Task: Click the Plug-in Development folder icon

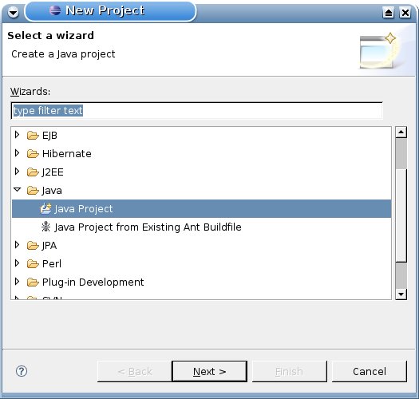Action: [x=33, y=282]
